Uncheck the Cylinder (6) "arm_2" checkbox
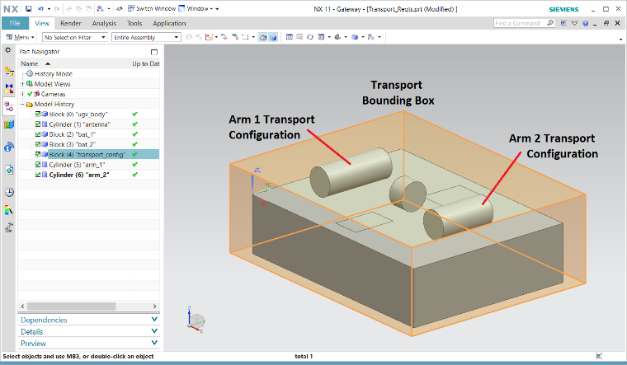This screenshot has width=627, height=365. pyautogui.click(x=38, y=175)
